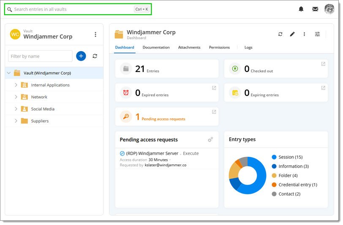Image resolution: width=343 pixels, height=225 pixels.
Task: Switch to the Documentation tab
Action: coord(156,48)
